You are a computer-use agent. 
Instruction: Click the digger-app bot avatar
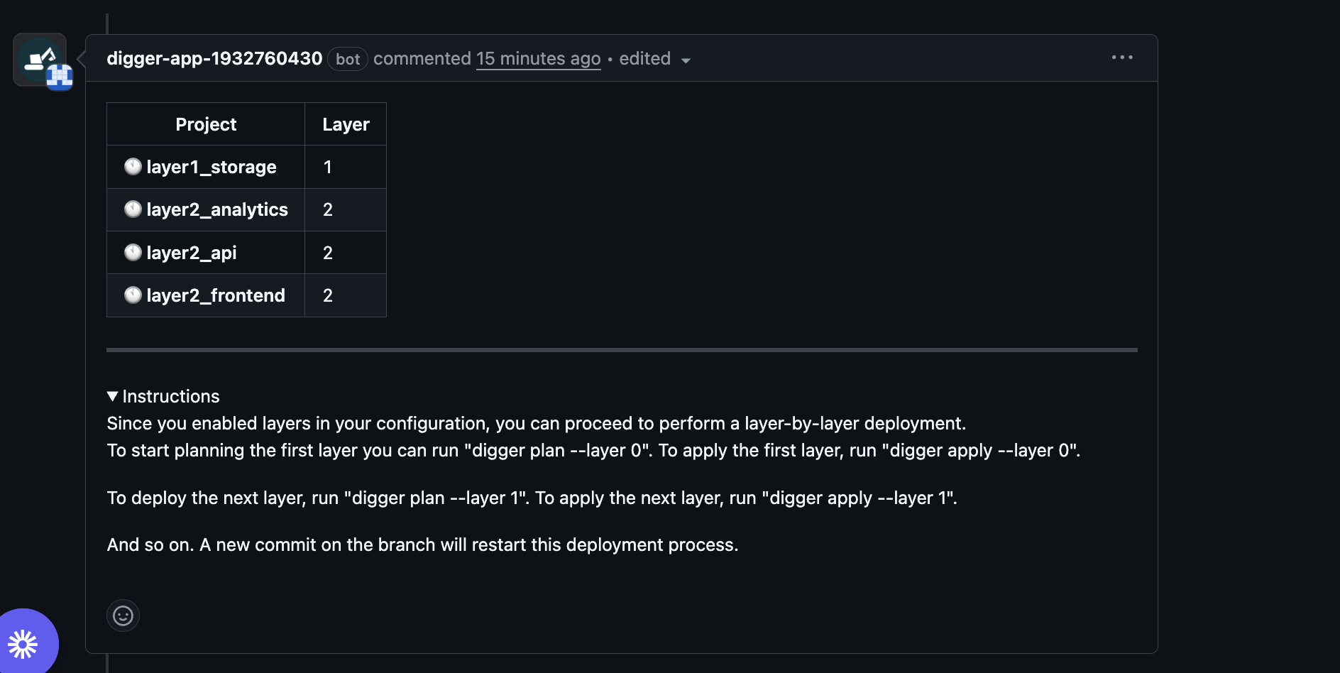[x=40, y=60]
